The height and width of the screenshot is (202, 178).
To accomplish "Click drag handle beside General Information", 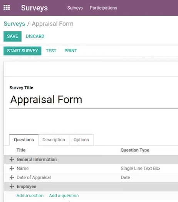I will pyautogui.click(x=12, y=160).
